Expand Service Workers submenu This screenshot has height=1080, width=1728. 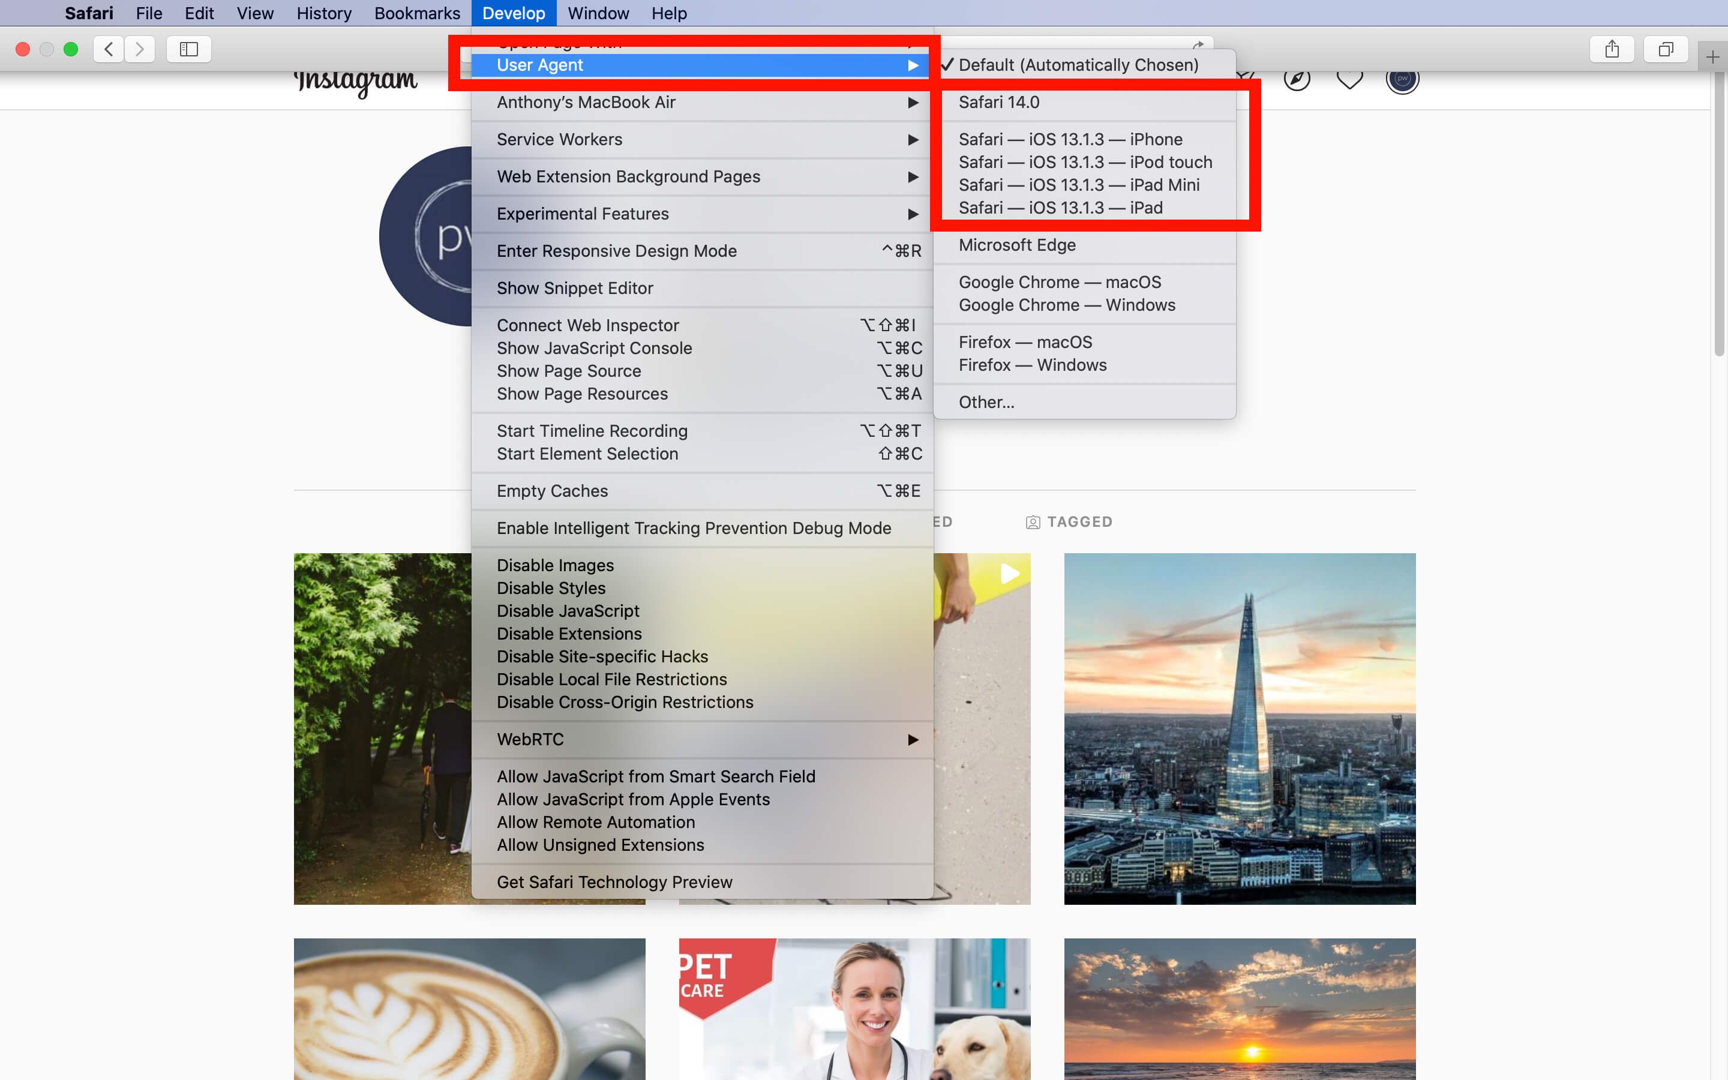point(702,139)
